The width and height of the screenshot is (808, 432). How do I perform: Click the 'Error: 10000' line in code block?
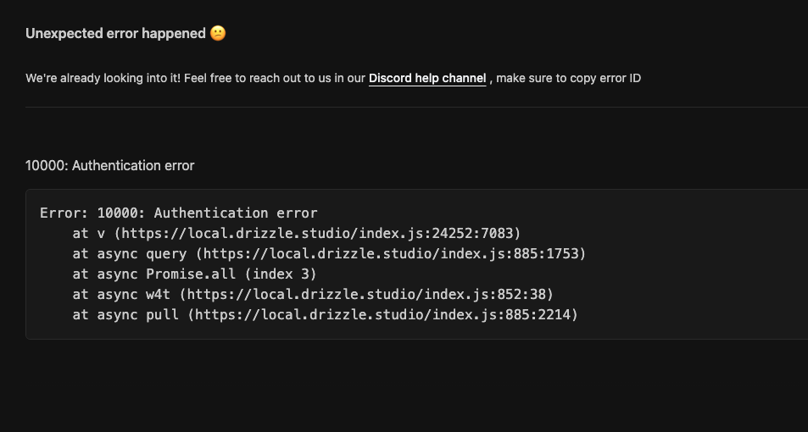pos(178,213)
